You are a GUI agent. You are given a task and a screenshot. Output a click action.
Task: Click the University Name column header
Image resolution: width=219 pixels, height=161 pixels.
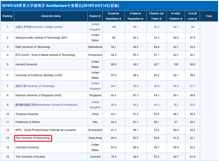[x=51, y=16]
